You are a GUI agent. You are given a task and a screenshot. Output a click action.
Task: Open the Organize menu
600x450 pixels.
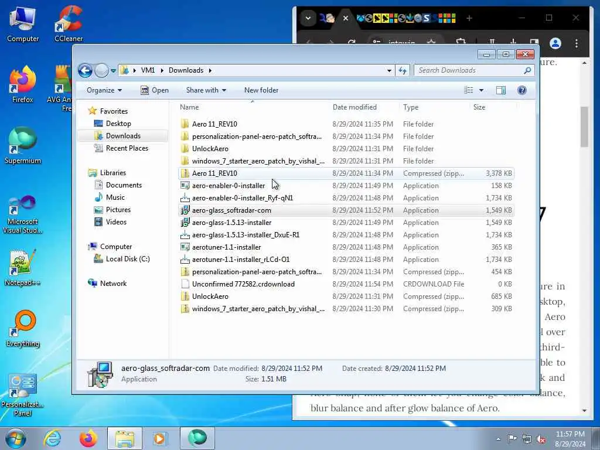(x=104, y=90)
